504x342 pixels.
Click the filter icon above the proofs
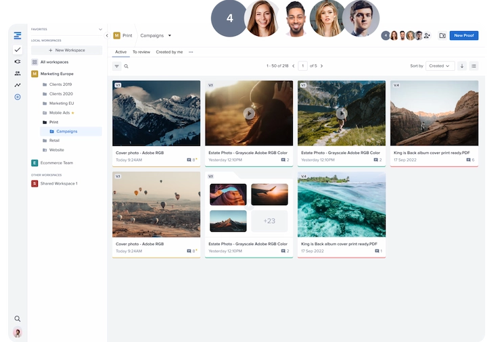tap(116, 66)
